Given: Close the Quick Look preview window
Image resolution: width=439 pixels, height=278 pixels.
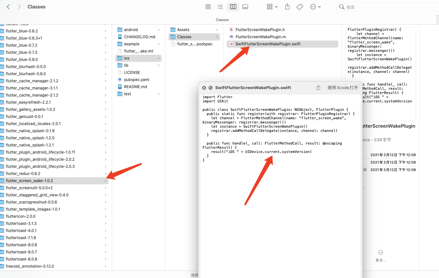Looking at the screenshot, I should click(204, 88).
